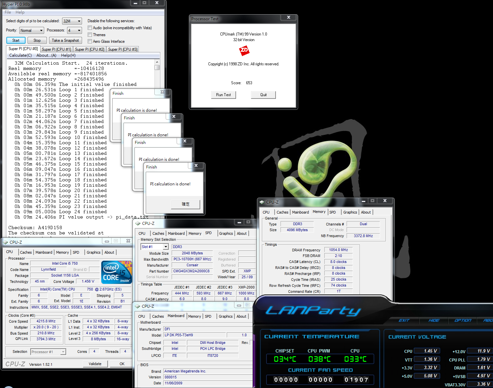Click the Validate button in CPU-Z
The height and width of the screenshot is (388, 493).
tap(95, 364)
